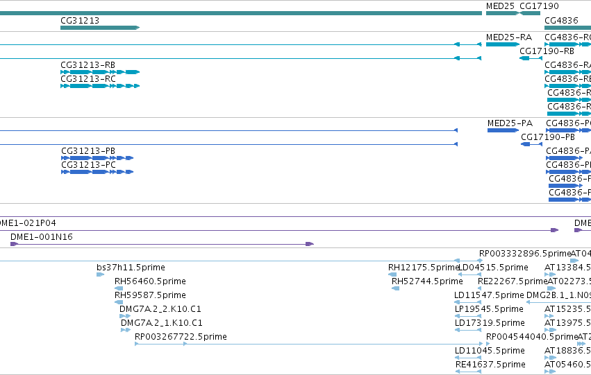Click the CG17190-PB protein glyph
This screenshot has width=591, height=375.
point(531,144)
